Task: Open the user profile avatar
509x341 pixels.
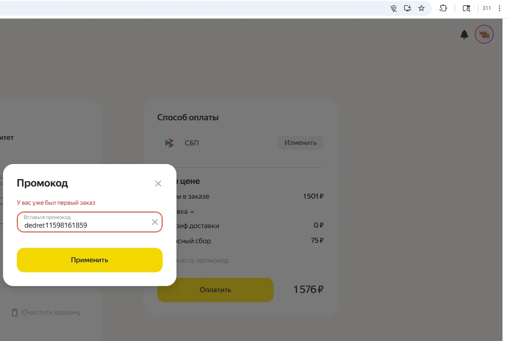Action: coord(484,34)
